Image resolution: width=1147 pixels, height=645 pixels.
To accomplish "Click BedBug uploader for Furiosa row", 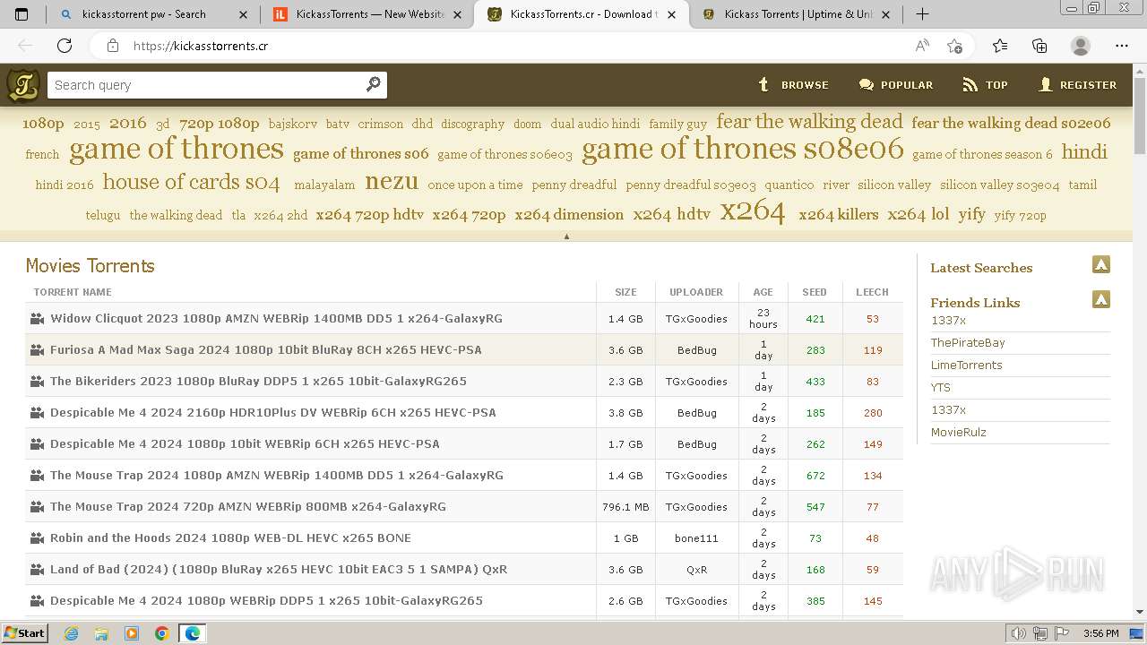I will click(696, 349).
